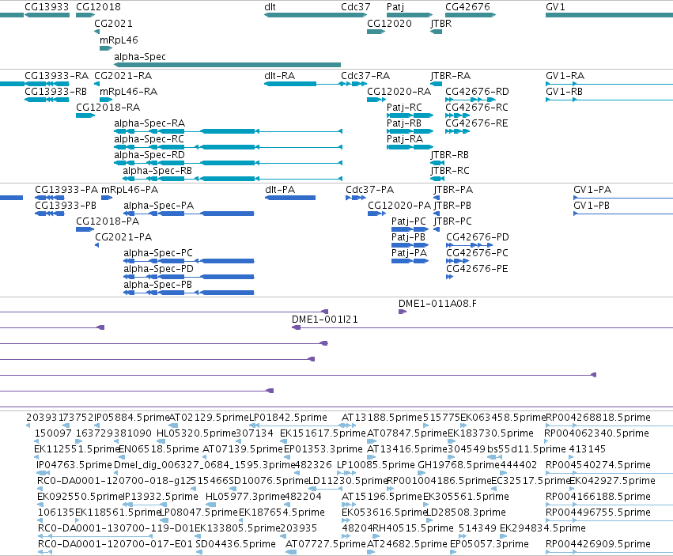Click the CG13933-PA protein label

coord(66,190)
